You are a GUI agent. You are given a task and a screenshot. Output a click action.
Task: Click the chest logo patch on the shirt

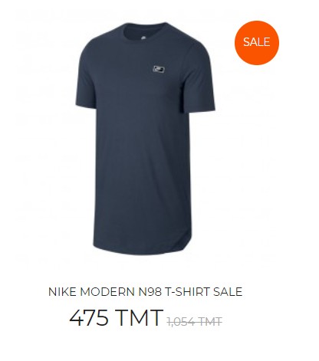click(159, 69)
